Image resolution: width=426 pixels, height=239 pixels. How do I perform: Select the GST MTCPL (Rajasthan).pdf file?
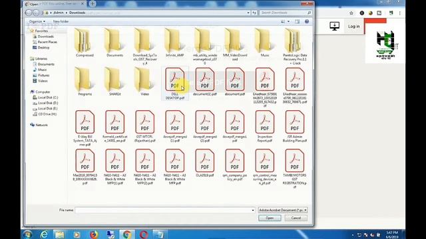pos(145,126)
